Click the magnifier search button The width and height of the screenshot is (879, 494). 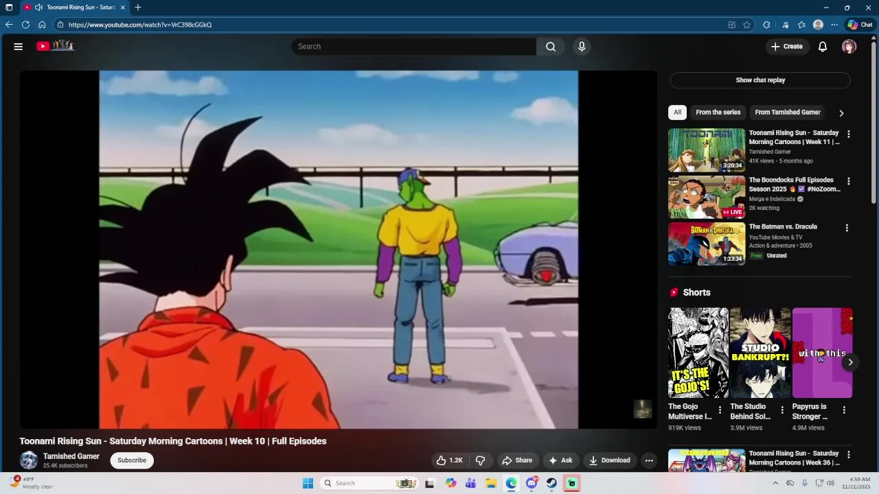click(x=551, y=47)
